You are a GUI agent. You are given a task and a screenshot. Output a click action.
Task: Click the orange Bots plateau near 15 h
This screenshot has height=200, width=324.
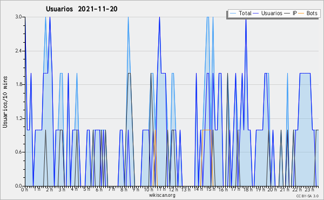point(207,130)
